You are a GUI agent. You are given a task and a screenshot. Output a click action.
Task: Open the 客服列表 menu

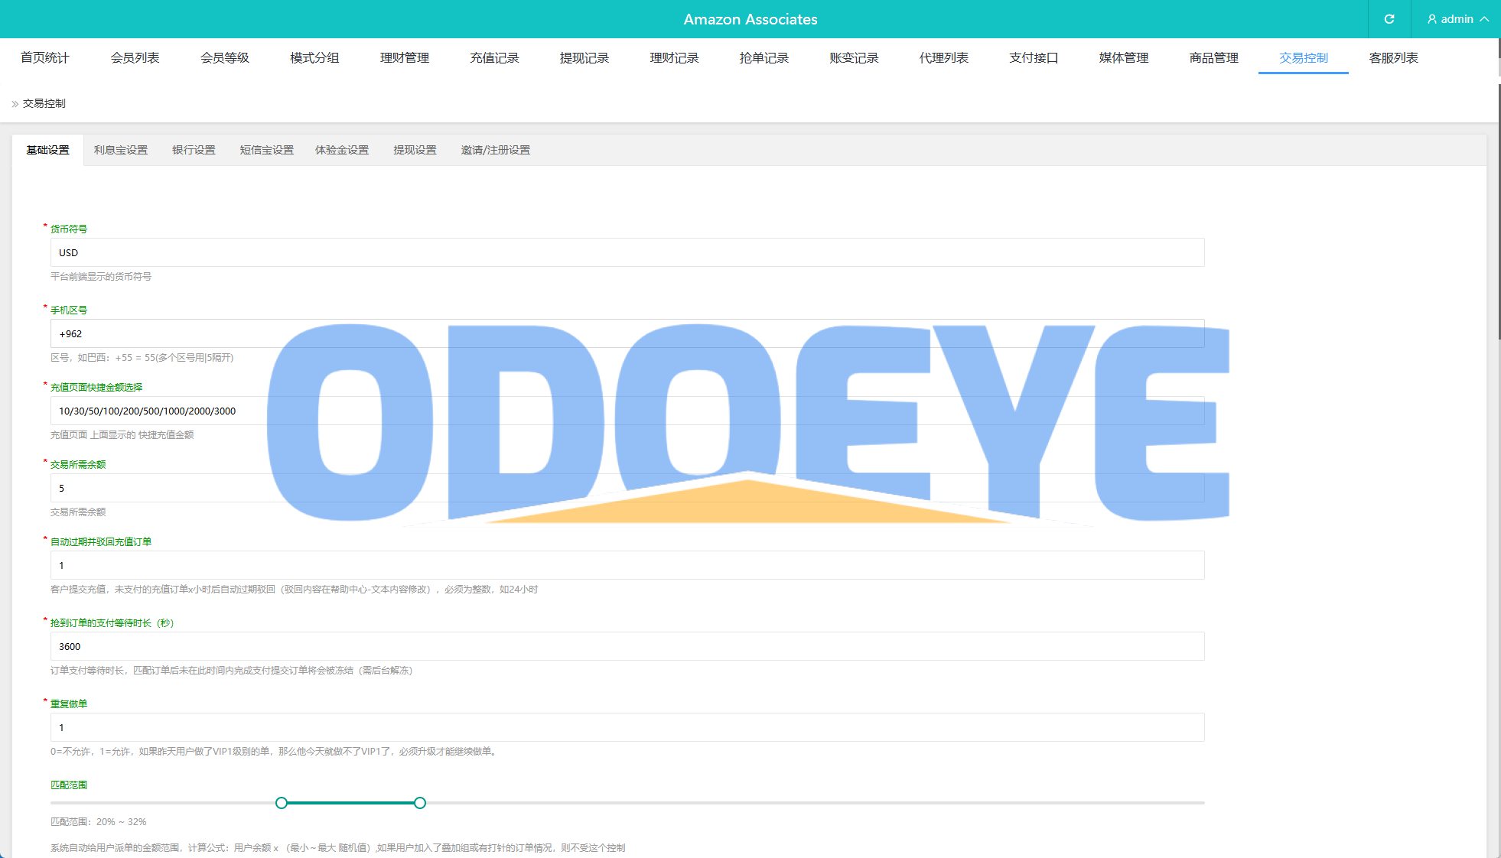(x=1393, y=58)
